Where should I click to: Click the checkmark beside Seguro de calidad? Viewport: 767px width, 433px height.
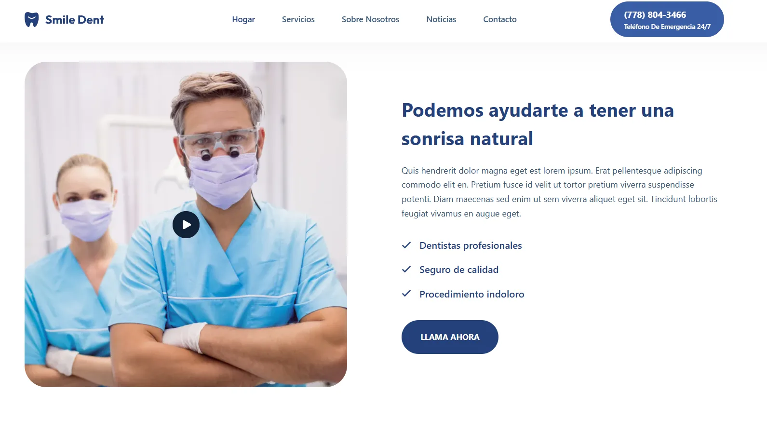pyautogui.click(x=406, y=269)
